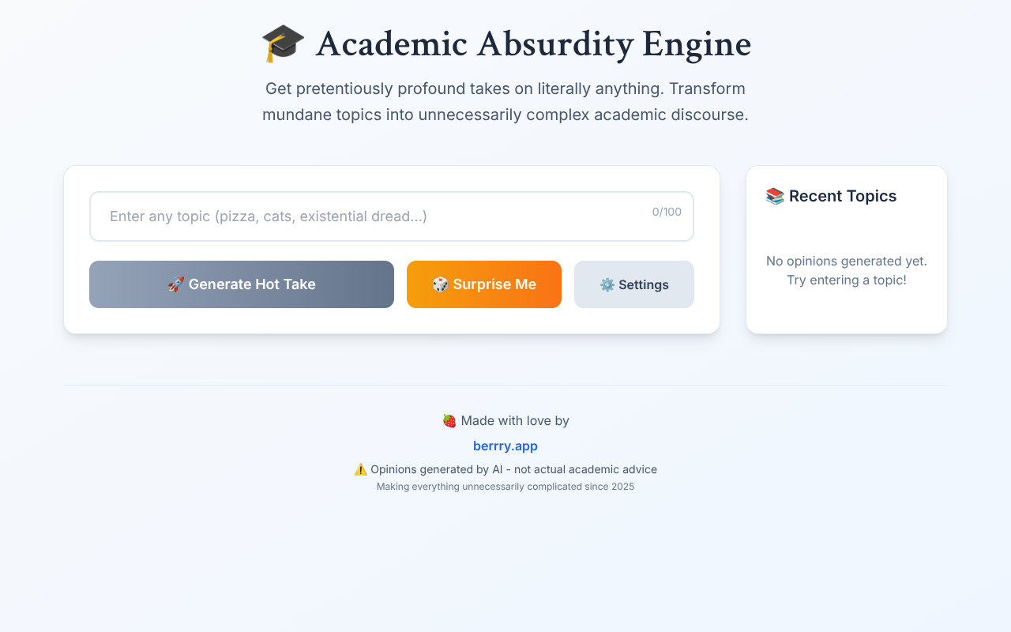Click the strawberry icon in the footer
The width and height of the screenshot is (1011, 632).
pos(449,420)
